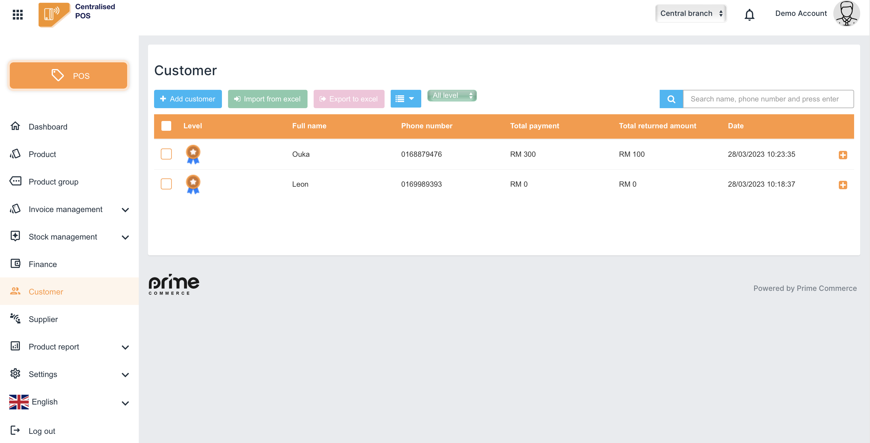Click the Add customer button
The width and height of the screenshot is (870, 443).
click(x=188, y=99)
